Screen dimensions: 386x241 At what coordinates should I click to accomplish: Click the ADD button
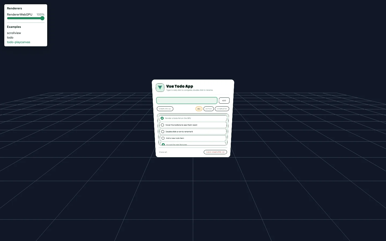[224, 100]
